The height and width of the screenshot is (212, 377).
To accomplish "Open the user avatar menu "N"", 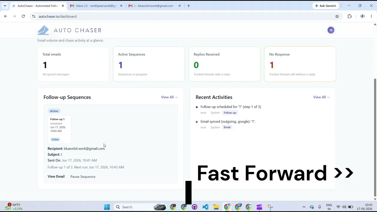I will (x=331, y=30).
